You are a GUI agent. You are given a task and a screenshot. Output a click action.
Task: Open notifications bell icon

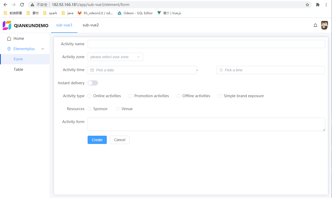point(315,25)
